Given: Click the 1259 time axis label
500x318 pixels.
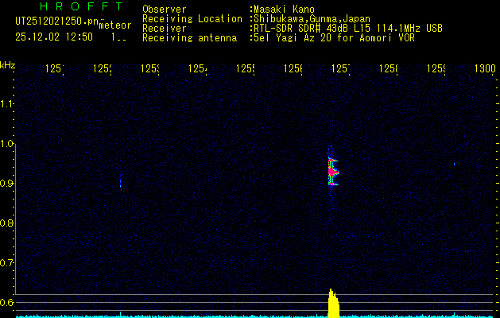Looking at the screenshot, I should pos(436,68).
